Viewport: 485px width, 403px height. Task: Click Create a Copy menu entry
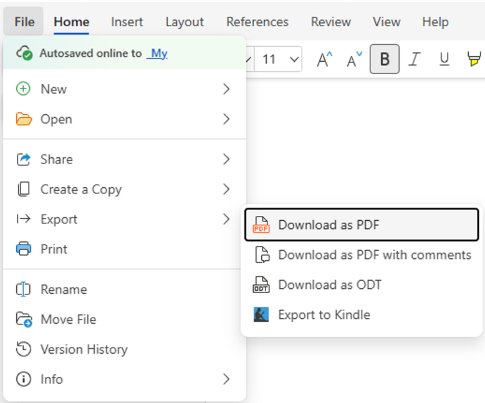pos(81,190)
